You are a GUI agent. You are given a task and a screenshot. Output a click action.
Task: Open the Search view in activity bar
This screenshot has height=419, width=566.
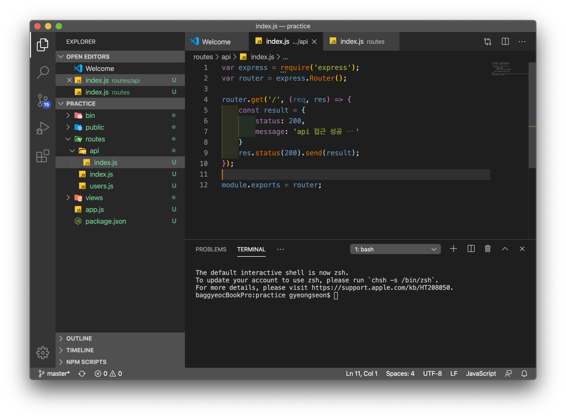tap(43, 72)
